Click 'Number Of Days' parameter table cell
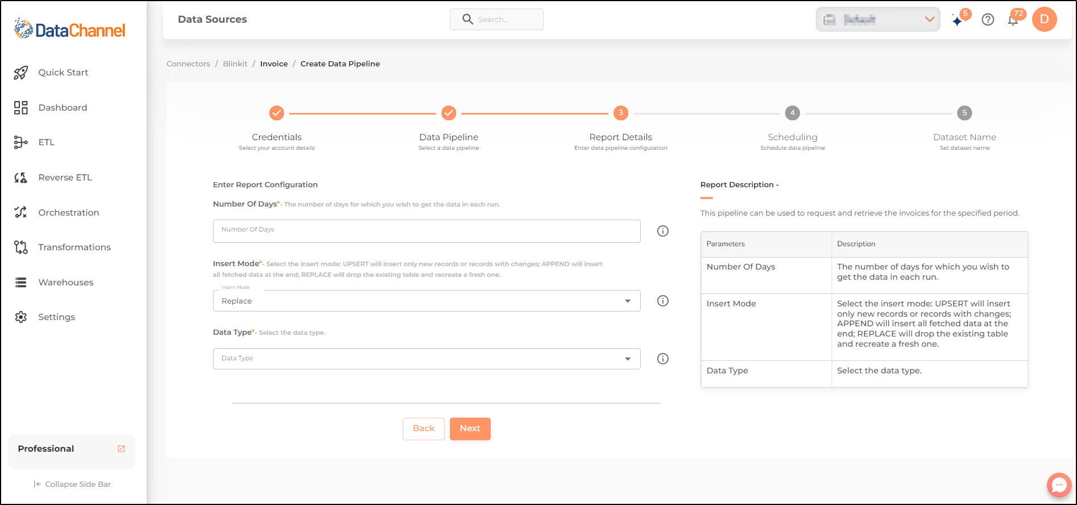The height and width of the screenshot is (505, 1077). point(766,275)
